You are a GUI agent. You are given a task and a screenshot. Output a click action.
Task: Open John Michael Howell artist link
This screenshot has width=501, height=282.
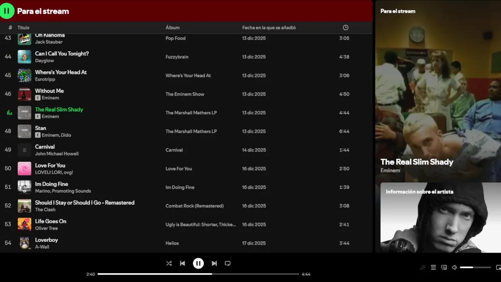tap(57, 154)
